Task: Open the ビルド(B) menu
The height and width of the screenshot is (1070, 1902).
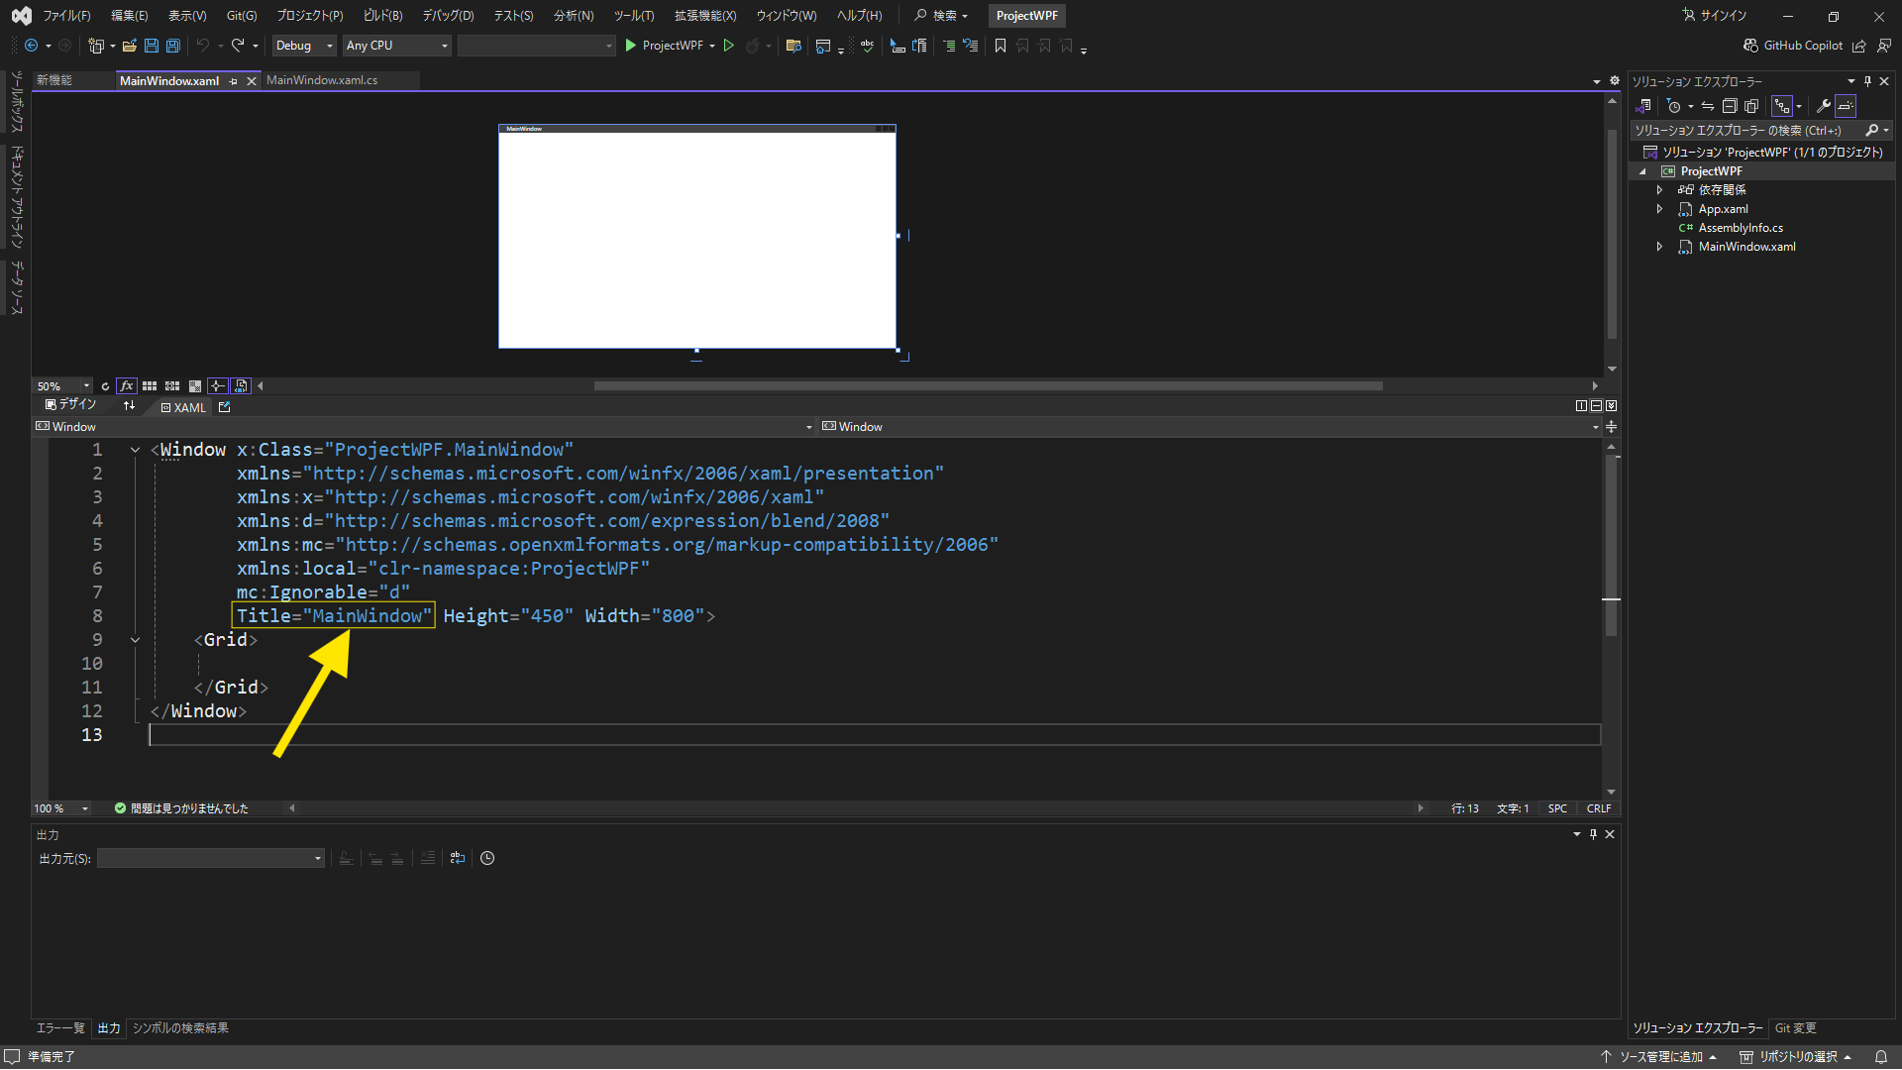Action: coord(382,16)
